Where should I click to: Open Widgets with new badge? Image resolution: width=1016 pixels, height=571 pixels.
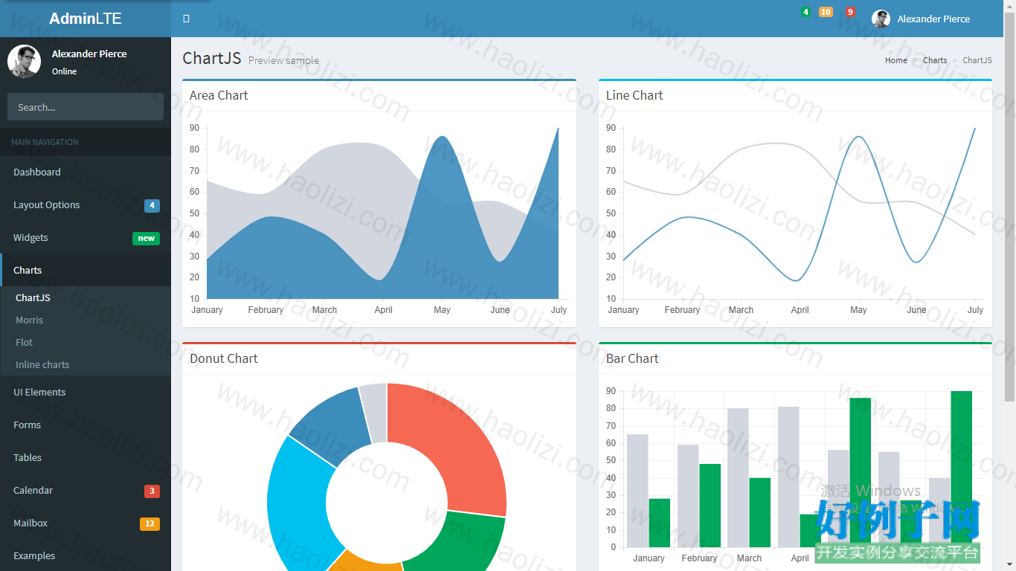[x=86, y=237]
